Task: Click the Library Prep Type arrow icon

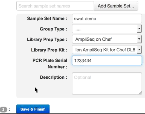Action: (x=139, y=39)
